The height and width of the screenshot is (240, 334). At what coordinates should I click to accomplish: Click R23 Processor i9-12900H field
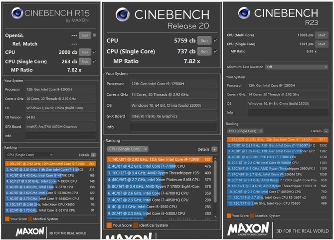pyautogui.click(x=288, y=85)
